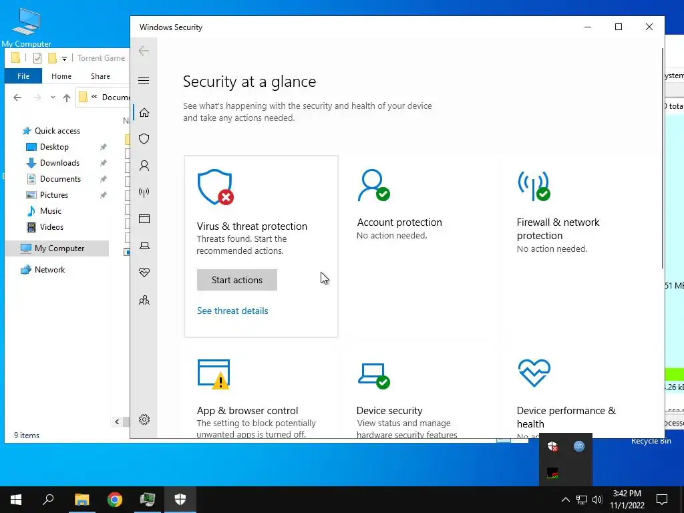
Task: Switch to the Share ribbon tab
Action: click(x=100, y=76)
